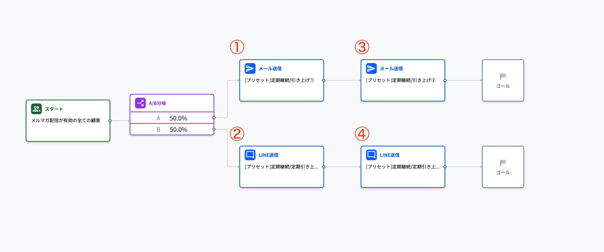Viewport: 604px width, 252px height.
Task: Click the mail send icon under marker ①
Action: 250,68
